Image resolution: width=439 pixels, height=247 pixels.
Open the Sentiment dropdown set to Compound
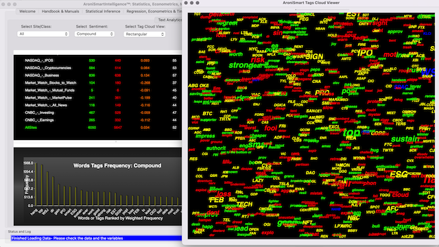click(95, 34)
